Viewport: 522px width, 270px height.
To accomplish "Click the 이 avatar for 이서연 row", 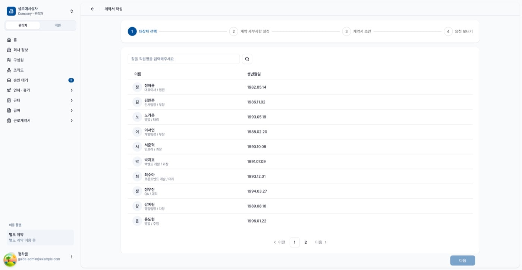I will [x=137, y=132].
